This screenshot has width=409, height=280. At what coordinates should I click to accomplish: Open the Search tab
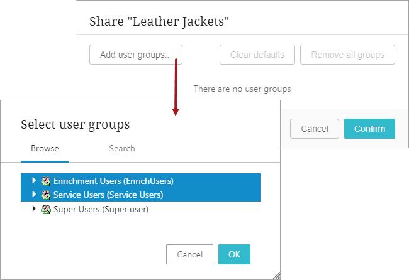click(122, 149)
